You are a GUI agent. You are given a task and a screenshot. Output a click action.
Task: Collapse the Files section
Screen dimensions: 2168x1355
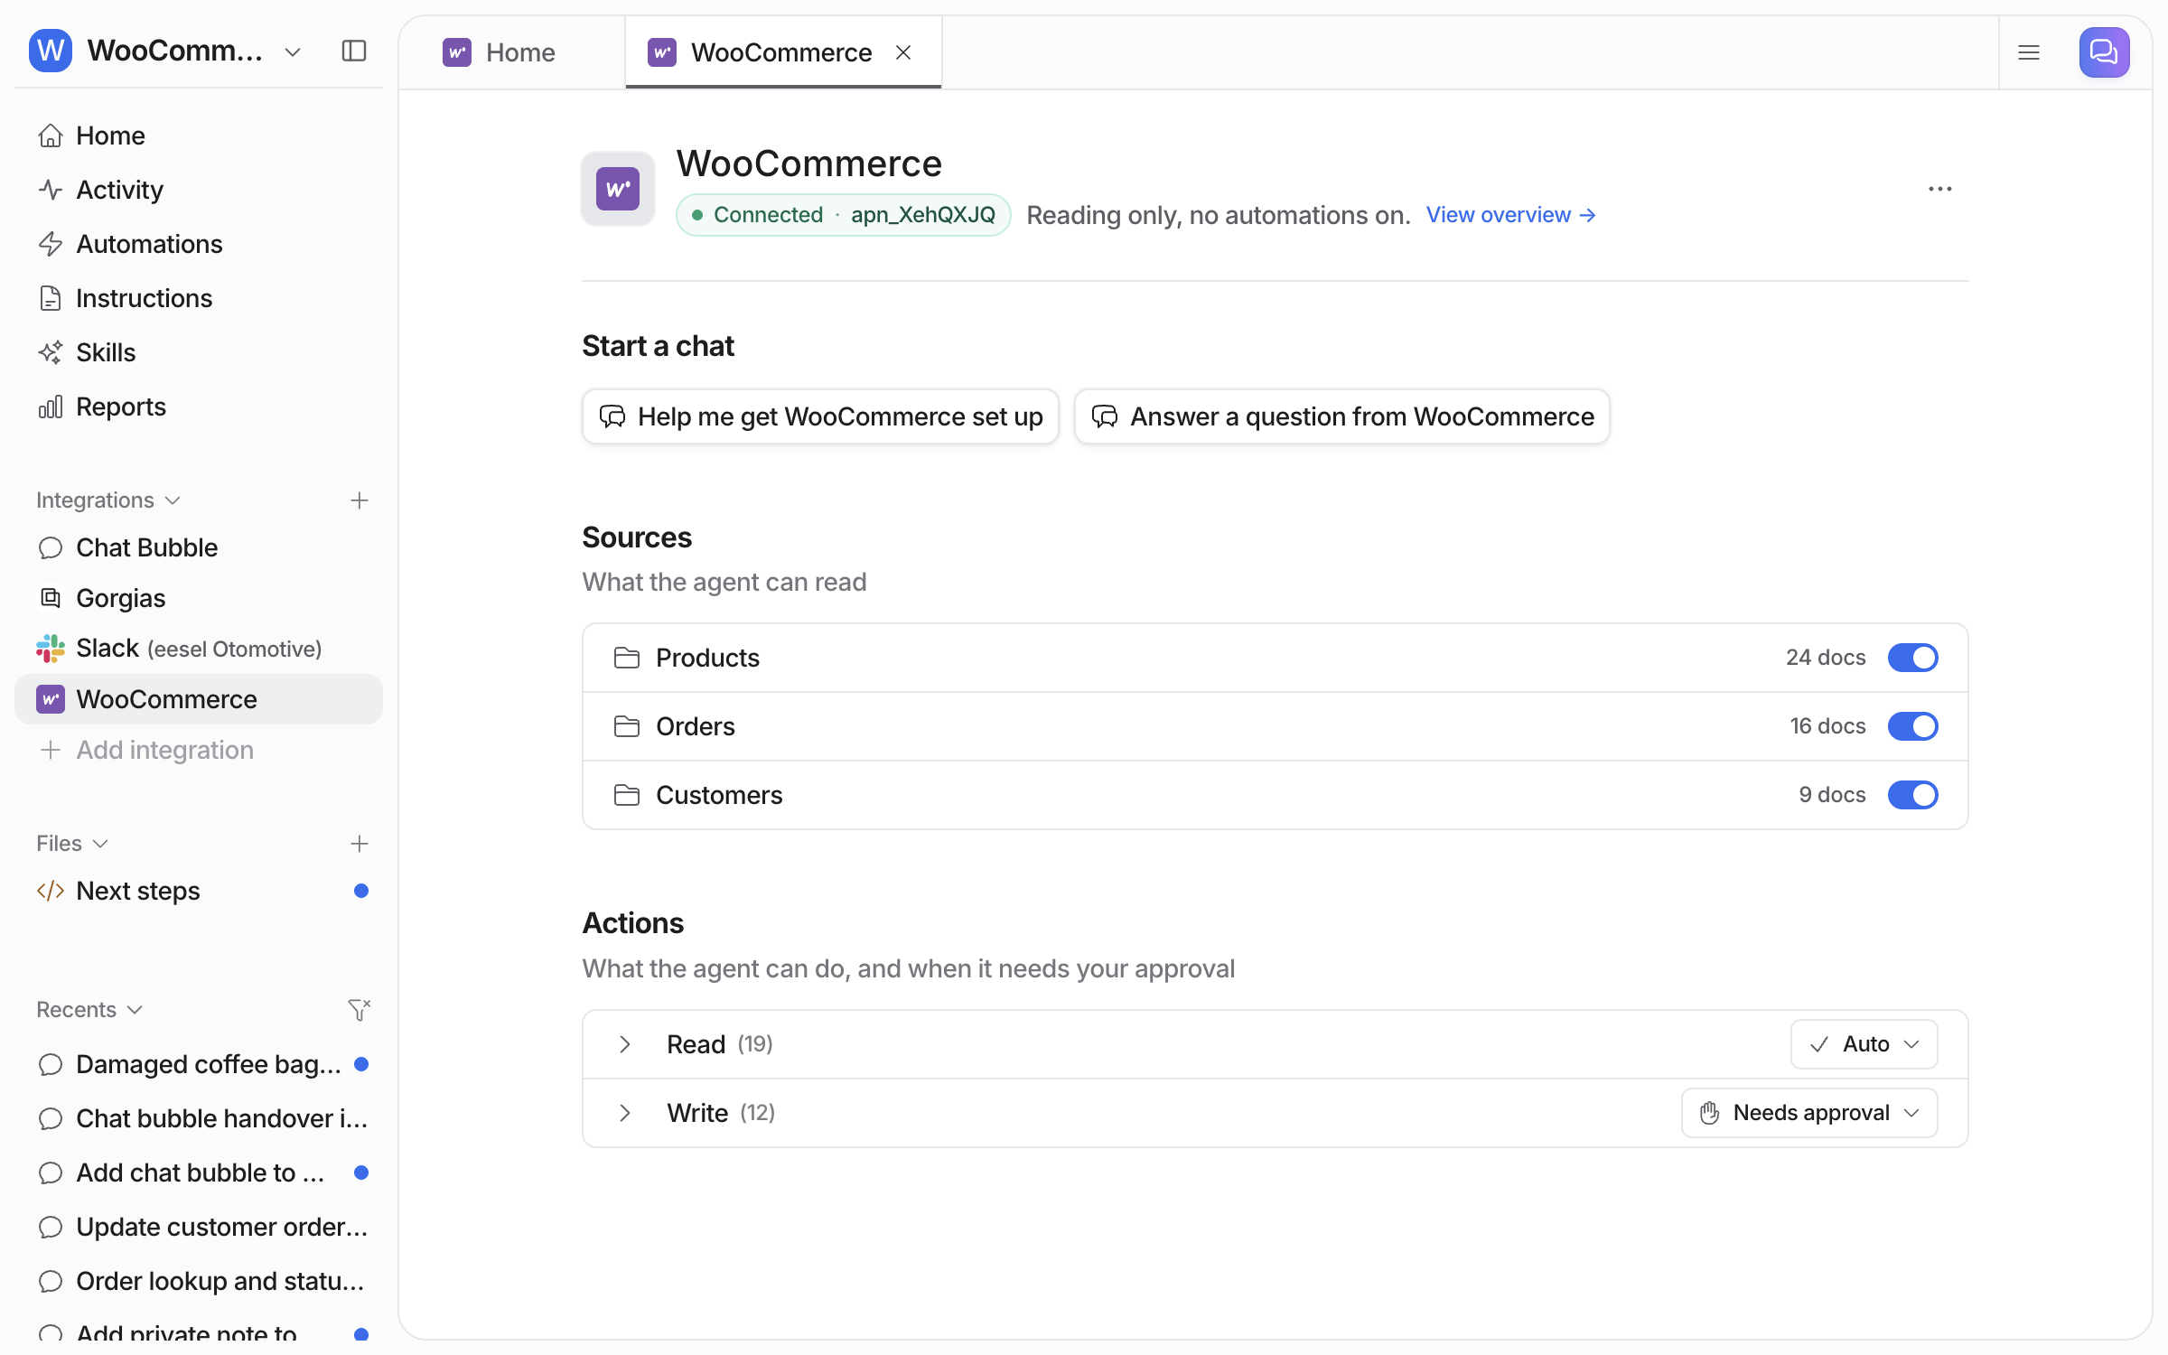[72, 844]
